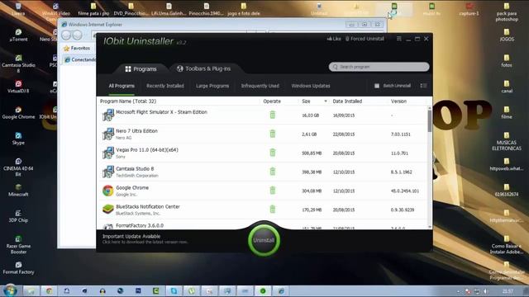This screenshot has width=529, height=297.
Task: Select the Windows Updates filter tab
Action: click(x=311, y=86)
